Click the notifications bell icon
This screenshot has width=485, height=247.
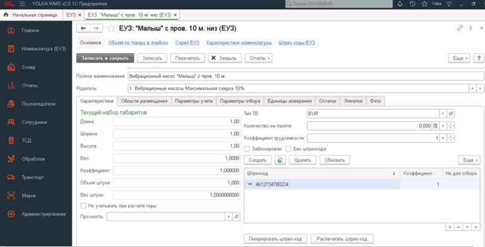pyautogui.click(x=399, y=4)
